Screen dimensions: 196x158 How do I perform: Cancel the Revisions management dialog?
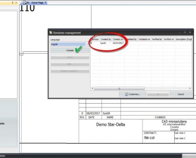tap(181, 94)
